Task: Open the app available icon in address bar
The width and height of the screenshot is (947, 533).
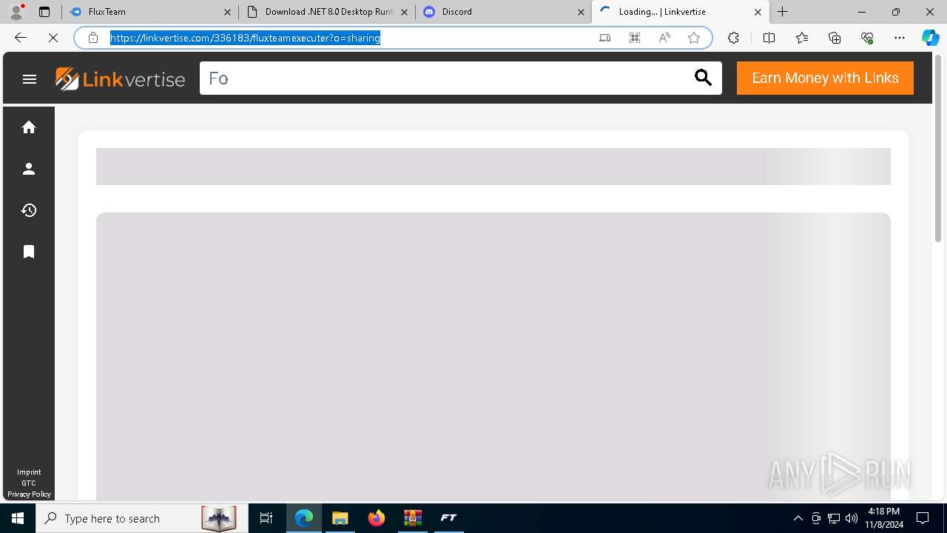Action: [x=605, y=38]
